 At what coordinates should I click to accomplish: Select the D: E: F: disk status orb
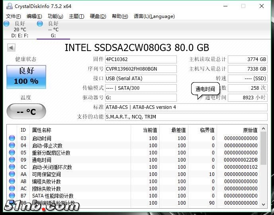pyautogui.click(x=6, y=24)
